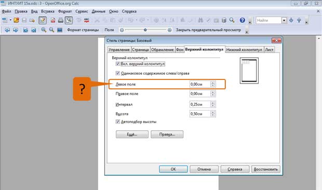Open the Вставка menu
Viewport: 322px width, 190px height.
48,11
